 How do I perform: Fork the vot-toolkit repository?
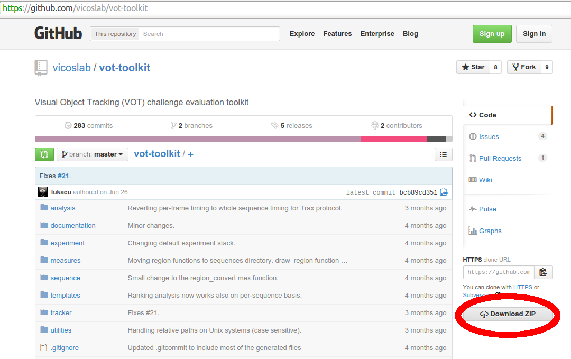click(x=524, y=67)
